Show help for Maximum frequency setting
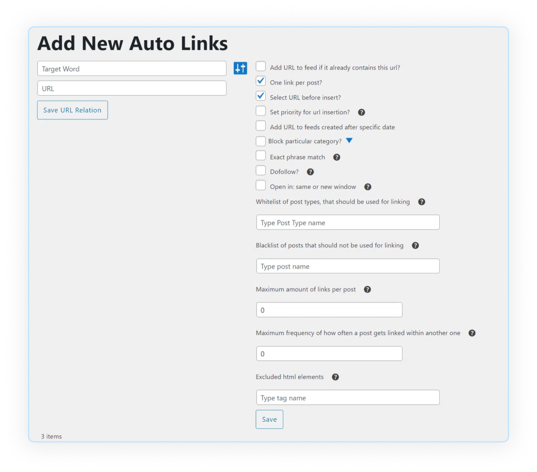This screenshot has height=472, width=537. tap(472, 333)
